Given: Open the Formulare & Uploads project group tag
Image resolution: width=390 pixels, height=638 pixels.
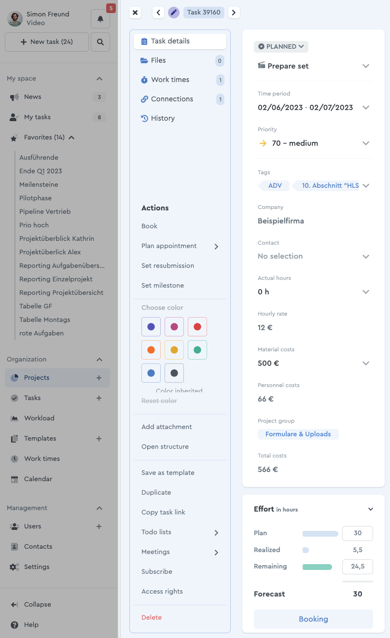Looking at the screenshot, I should pos(298,434).
